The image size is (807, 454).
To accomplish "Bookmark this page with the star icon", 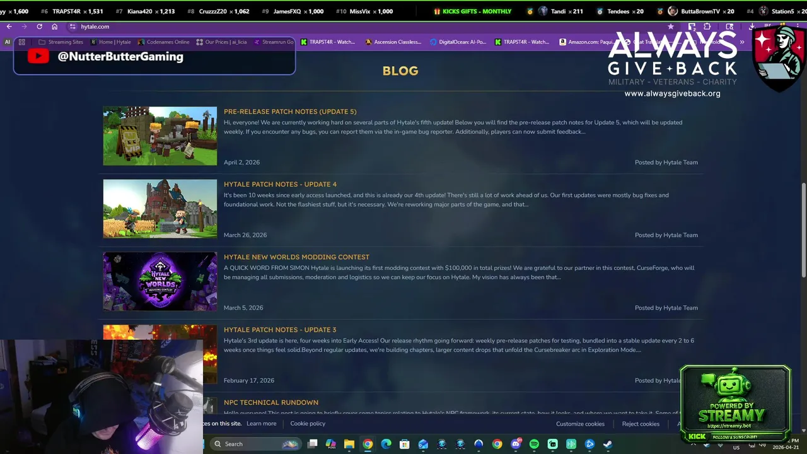I will (x=671, y=26).
